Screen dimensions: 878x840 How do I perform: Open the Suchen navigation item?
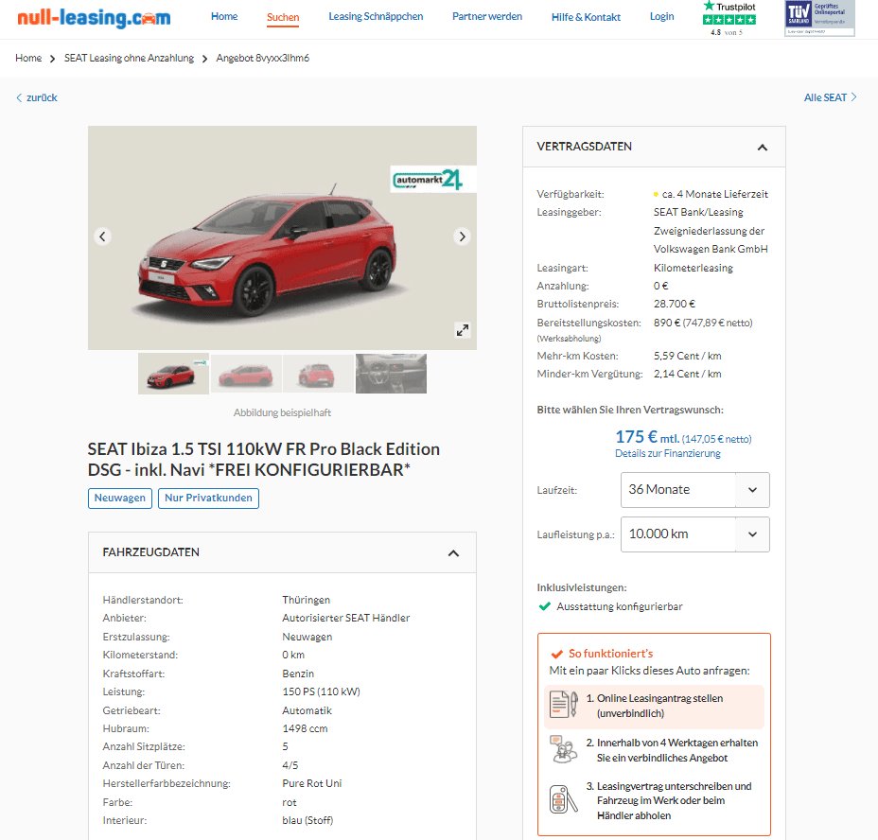[283, 17]
